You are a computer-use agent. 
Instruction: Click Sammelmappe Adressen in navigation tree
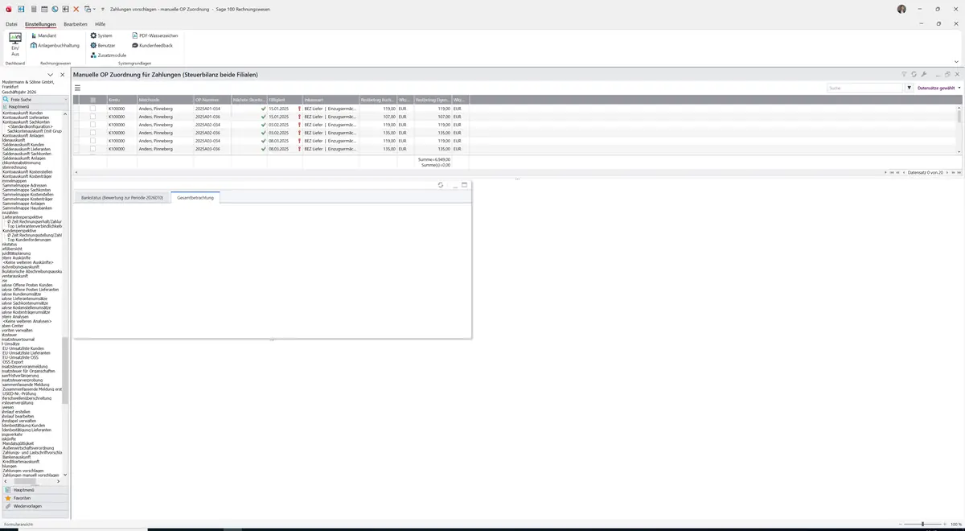pos(25,185)
